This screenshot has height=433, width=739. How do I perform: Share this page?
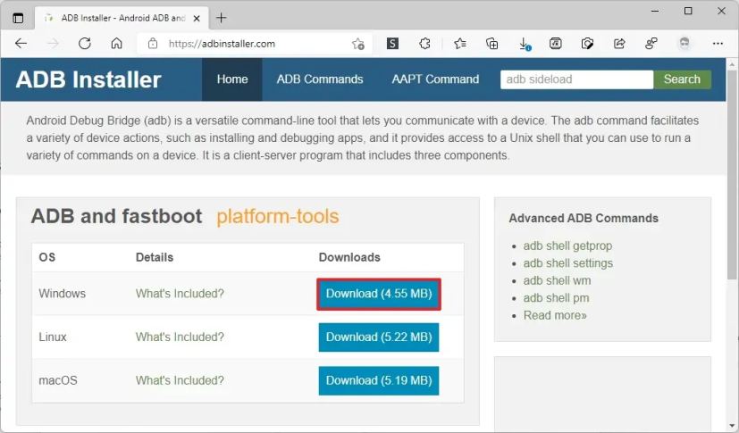(x=619, y=44)
